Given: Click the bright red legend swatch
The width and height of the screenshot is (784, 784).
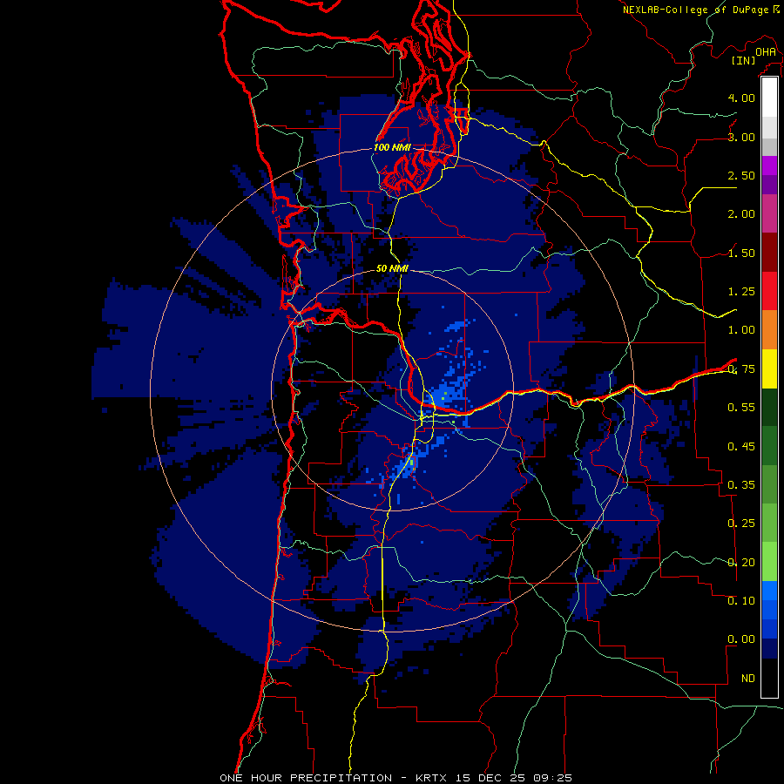Looking at the screenshot, I should click(x=769, y=291).
